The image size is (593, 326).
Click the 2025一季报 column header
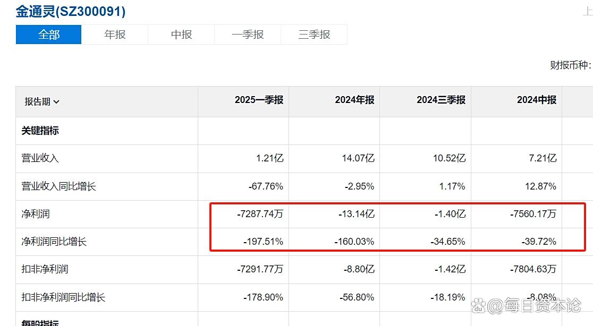pos(259,100)
